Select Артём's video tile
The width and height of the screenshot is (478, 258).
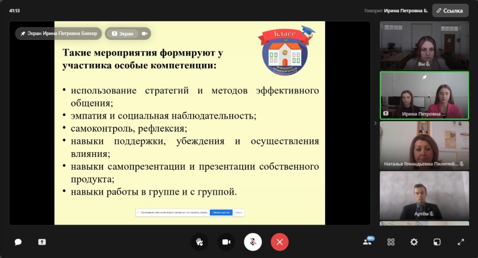click(x=424, y=194)
